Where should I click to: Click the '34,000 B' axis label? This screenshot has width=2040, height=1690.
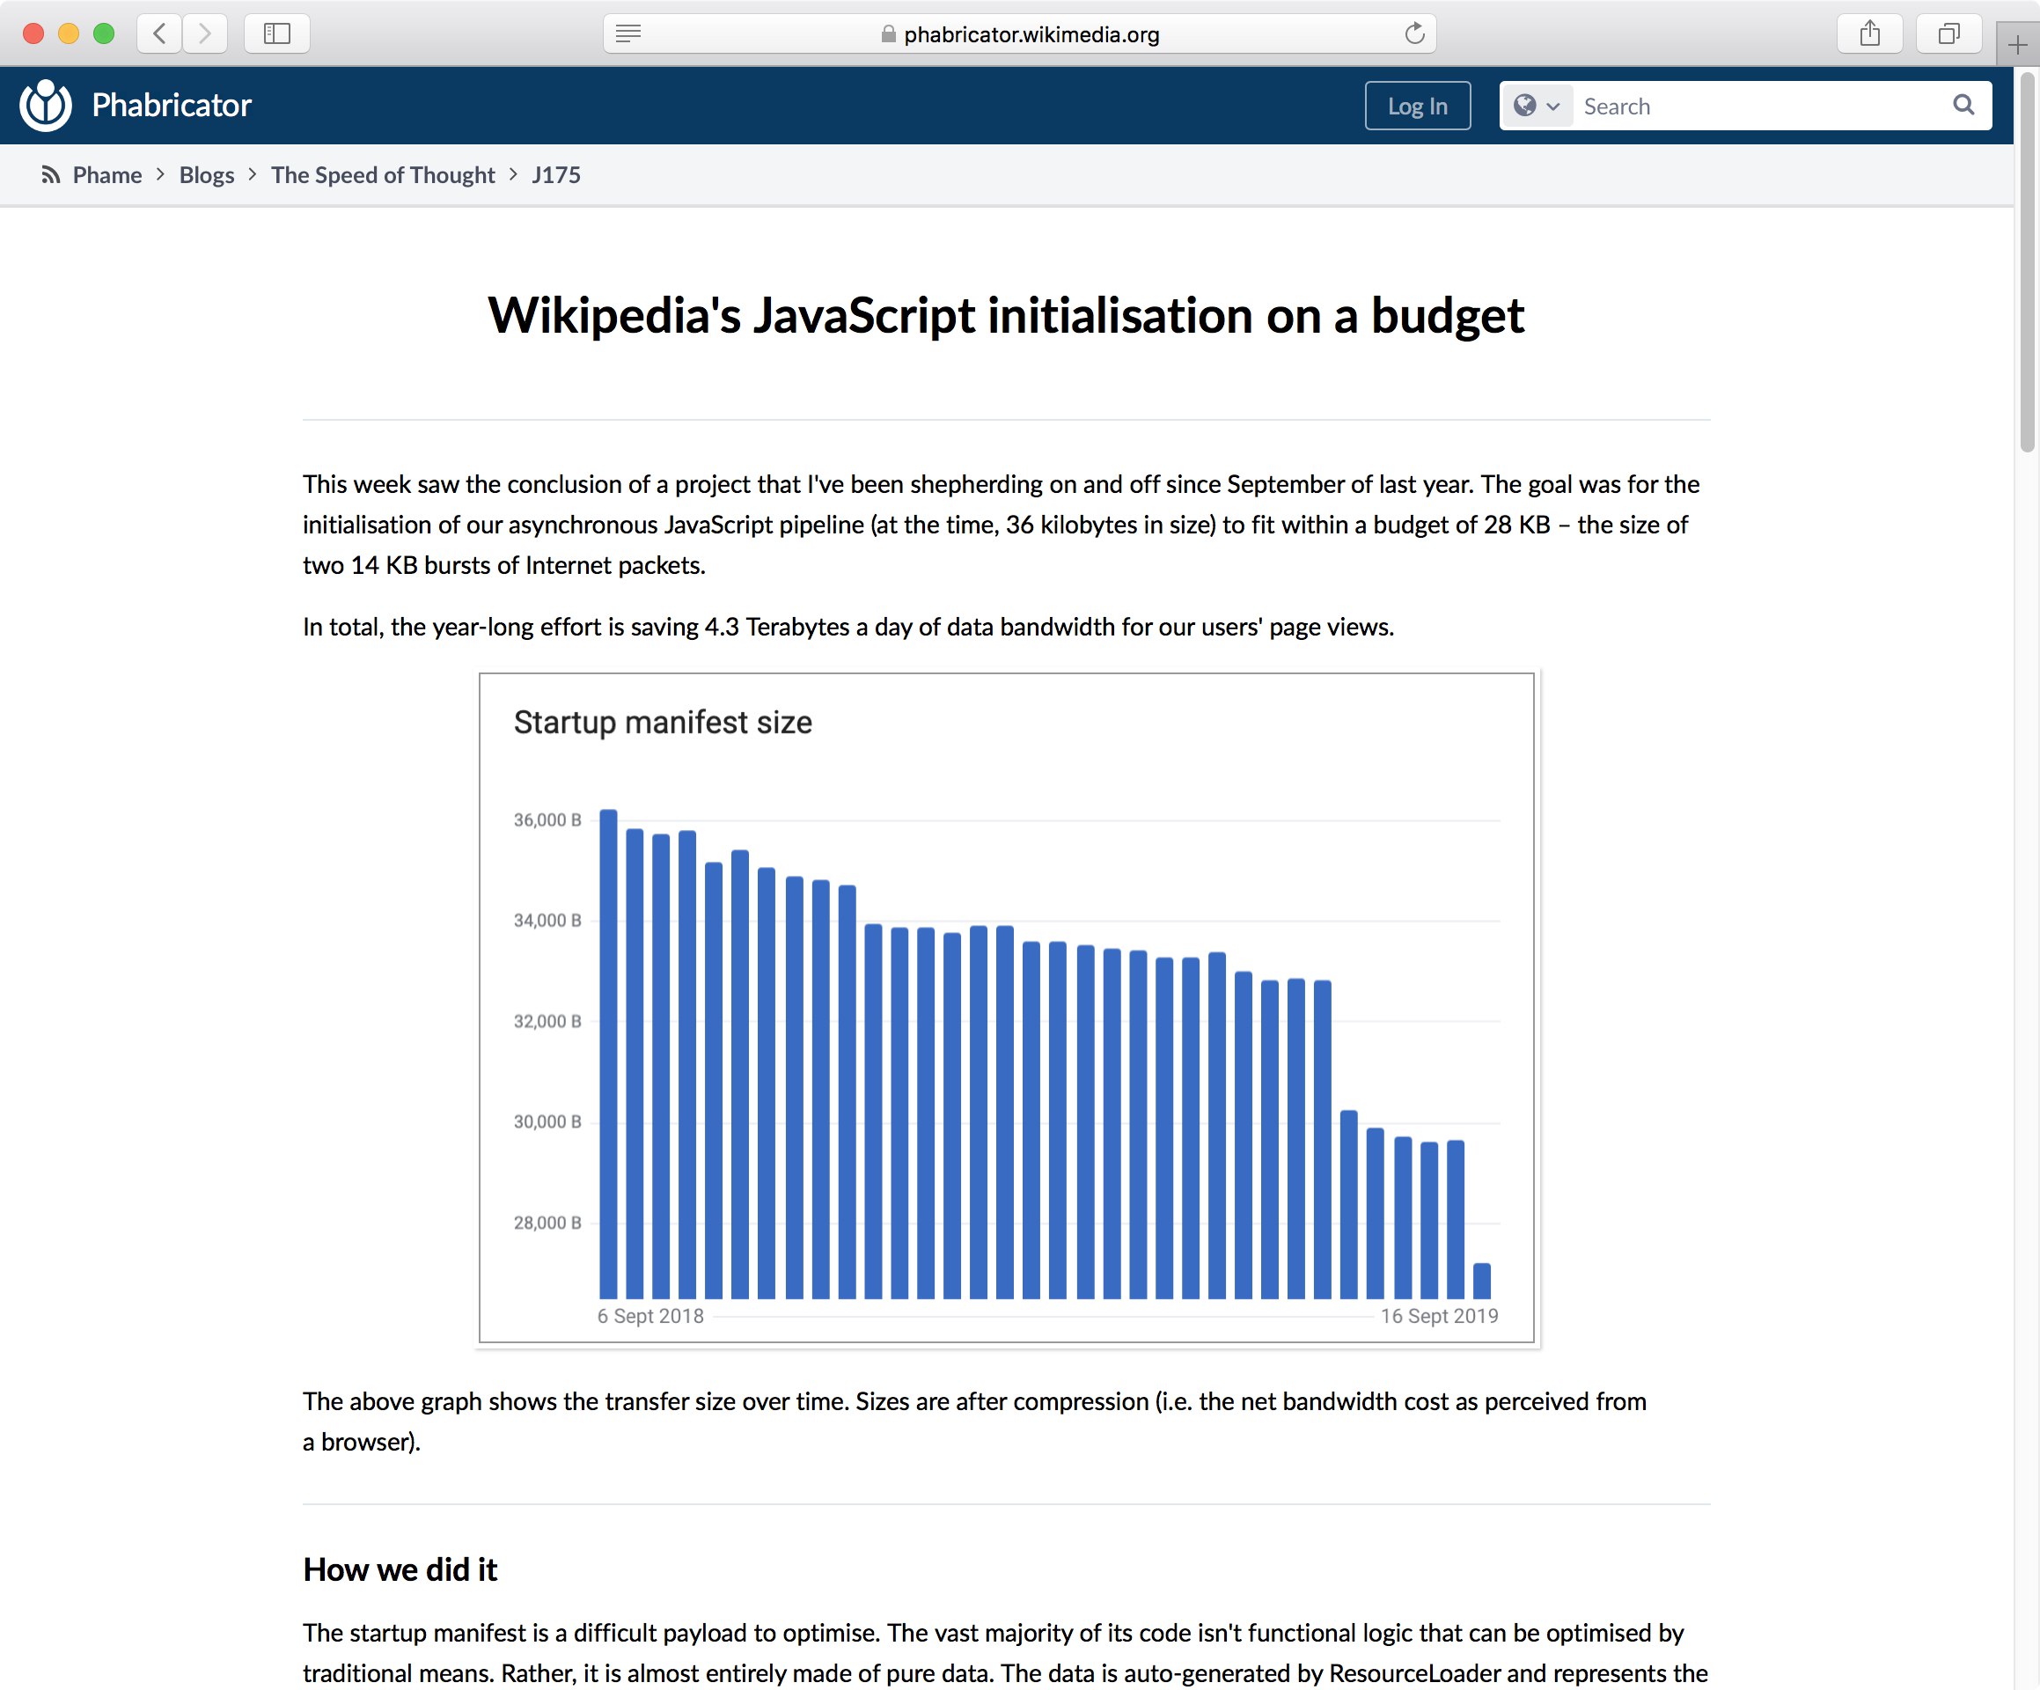[x=547, y=921]
